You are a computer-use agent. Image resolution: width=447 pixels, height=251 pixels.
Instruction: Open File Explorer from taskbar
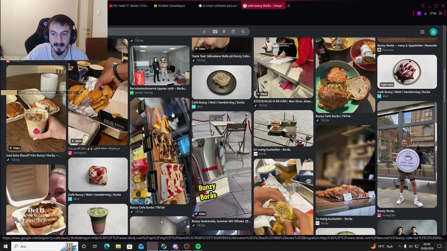tap(118, 246)
